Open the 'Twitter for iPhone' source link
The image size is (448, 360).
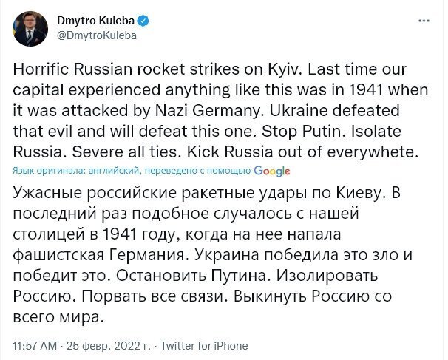204,345
